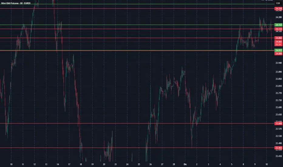The height and width of the screenshot is (167, 283).
Task: Click the 05:39 bar countdown timer
Action: 278,44
